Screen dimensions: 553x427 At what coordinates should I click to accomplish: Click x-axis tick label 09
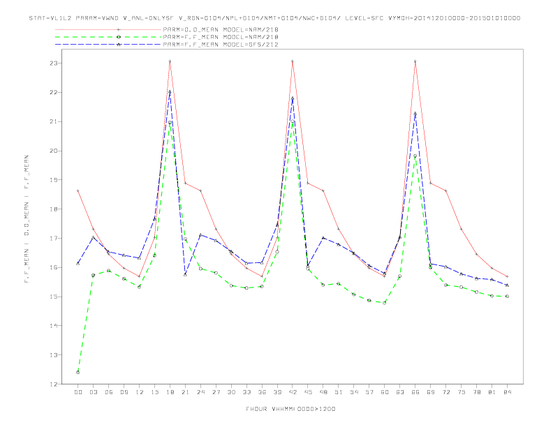tap(124, 392)
